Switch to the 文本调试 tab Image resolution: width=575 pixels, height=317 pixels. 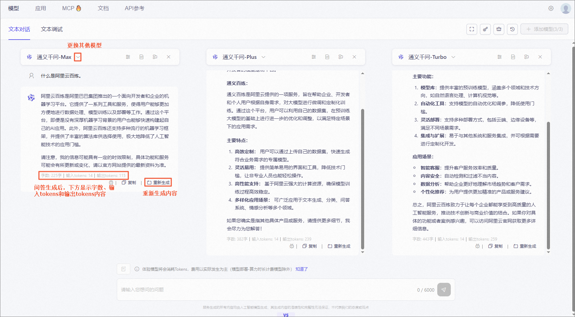point(52,29)
